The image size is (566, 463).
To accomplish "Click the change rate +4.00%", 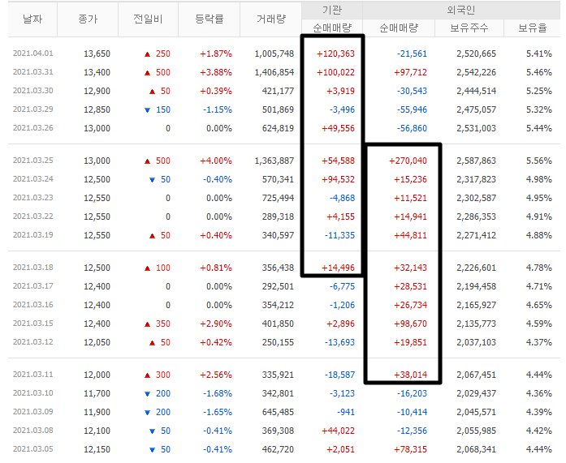I will pos(216,161).
